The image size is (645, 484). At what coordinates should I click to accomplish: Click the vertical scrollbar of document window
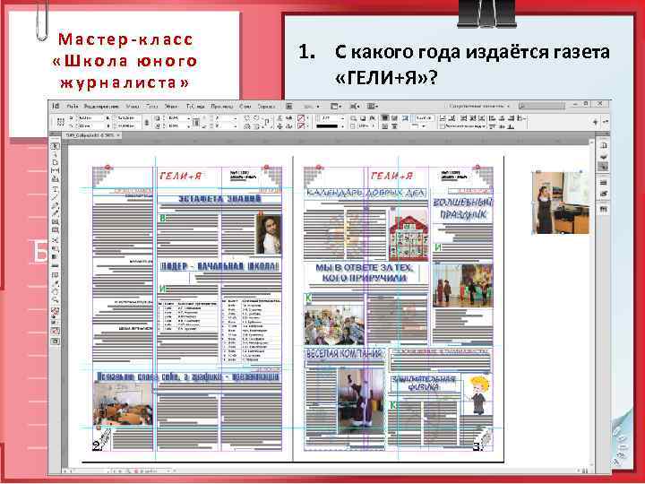pyautogui.click(x=592, y=303)
